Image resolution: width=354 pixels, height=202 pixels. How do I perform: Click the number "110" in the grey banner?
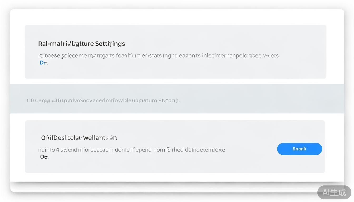click(30, 100)
